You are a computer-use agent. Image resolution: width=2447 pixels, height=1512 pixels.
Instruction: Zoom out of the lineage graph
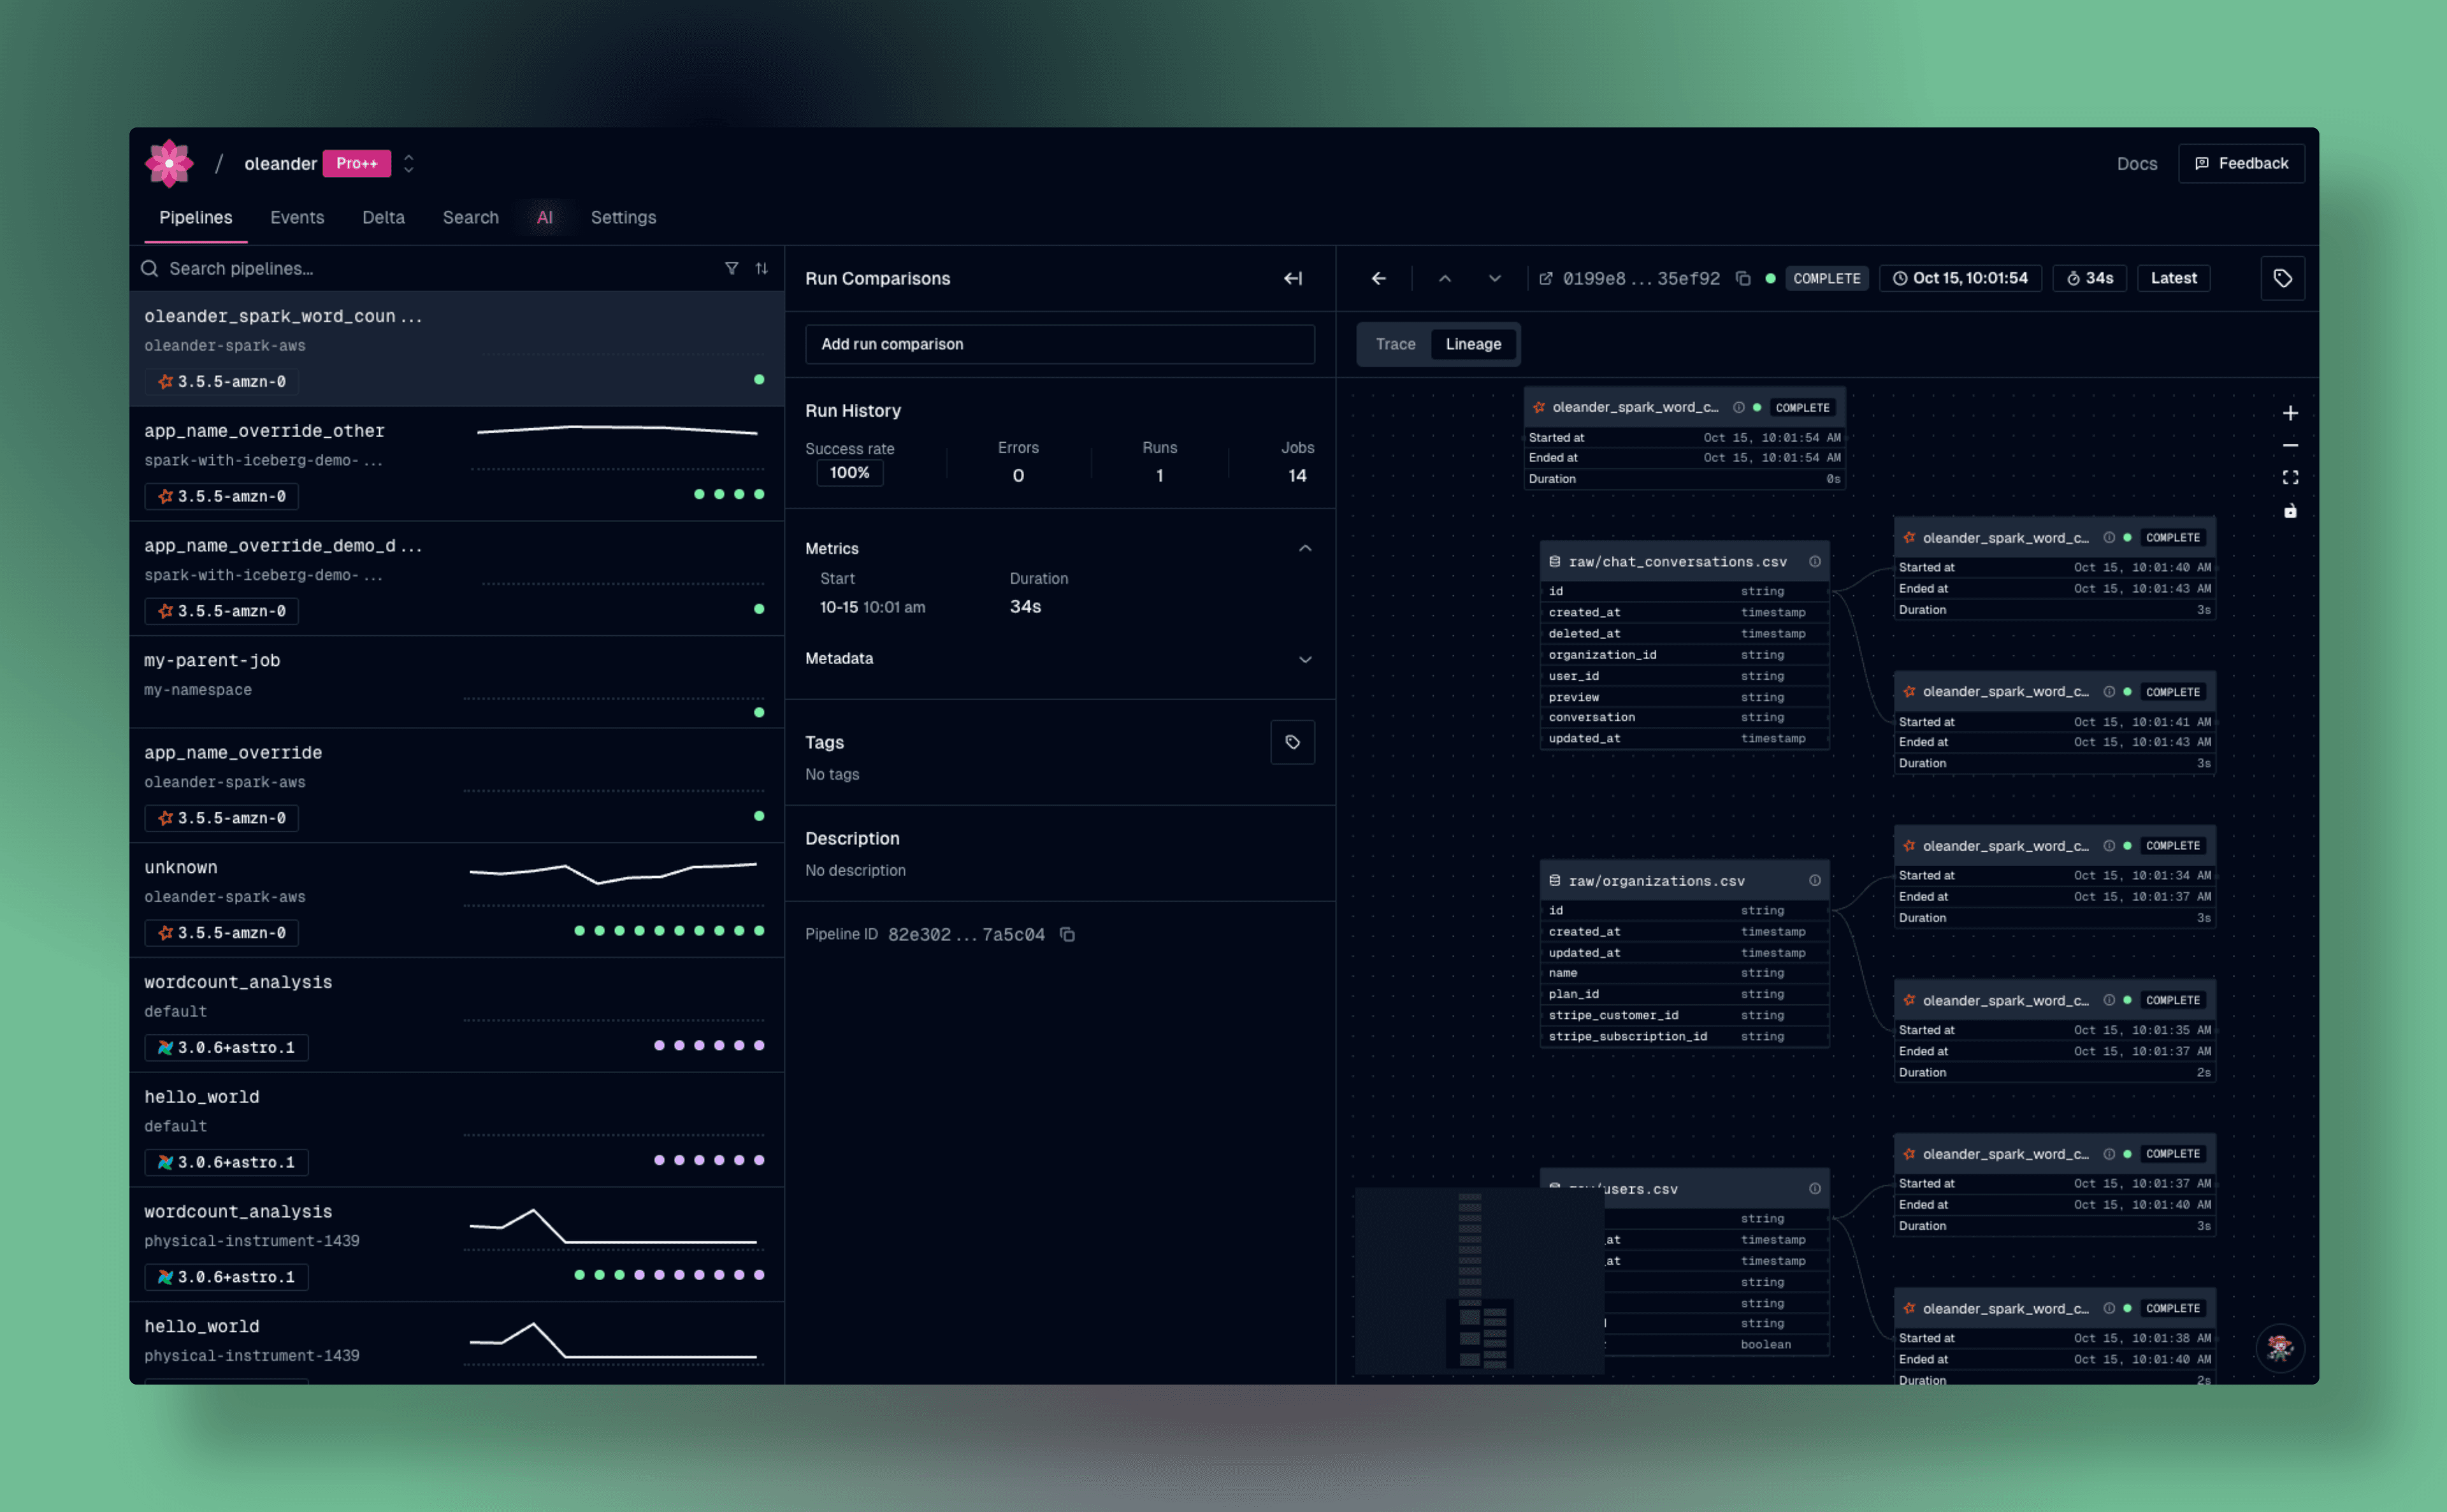pyautogui.click(x=2291, y=445)
